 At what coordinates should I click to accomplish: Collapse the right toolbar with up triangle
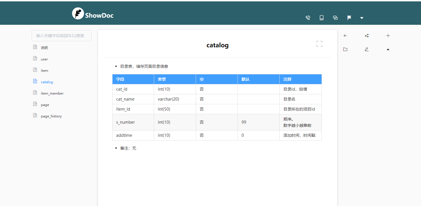point(388,49)
